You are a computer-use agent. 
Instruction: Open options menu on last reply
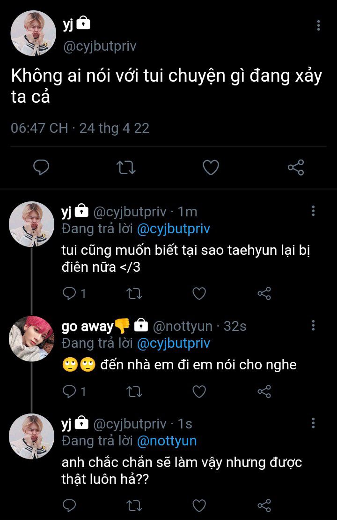pos(313,423)
